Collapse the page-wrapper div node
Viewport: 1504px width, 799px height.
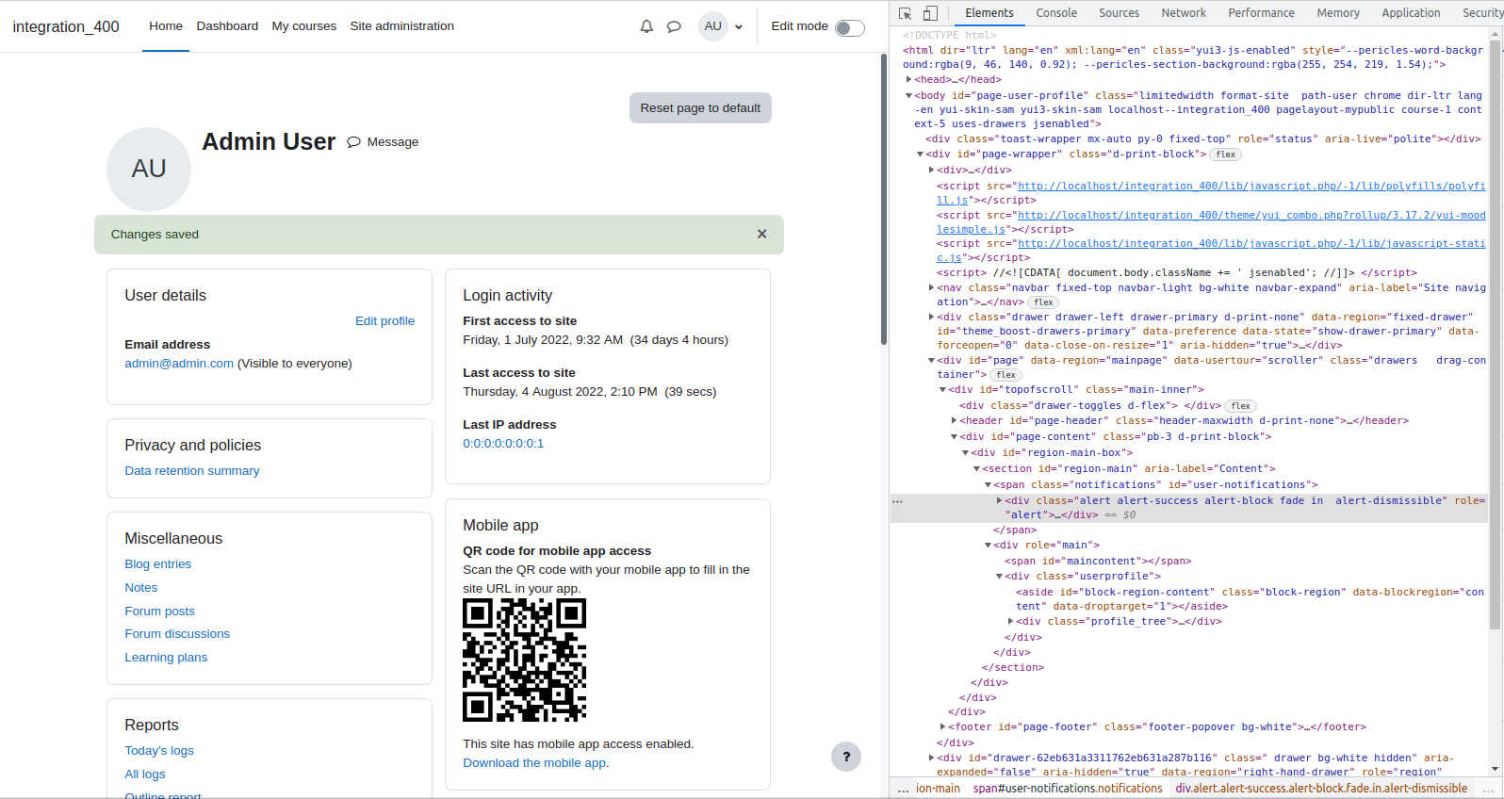click(920, 154)
